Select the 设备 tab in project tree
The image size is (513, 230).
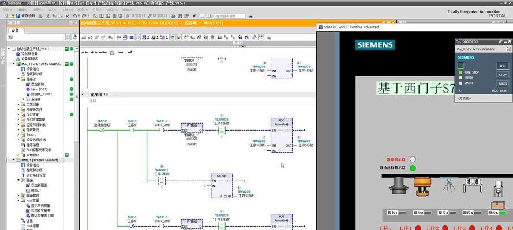click(16, 30)
